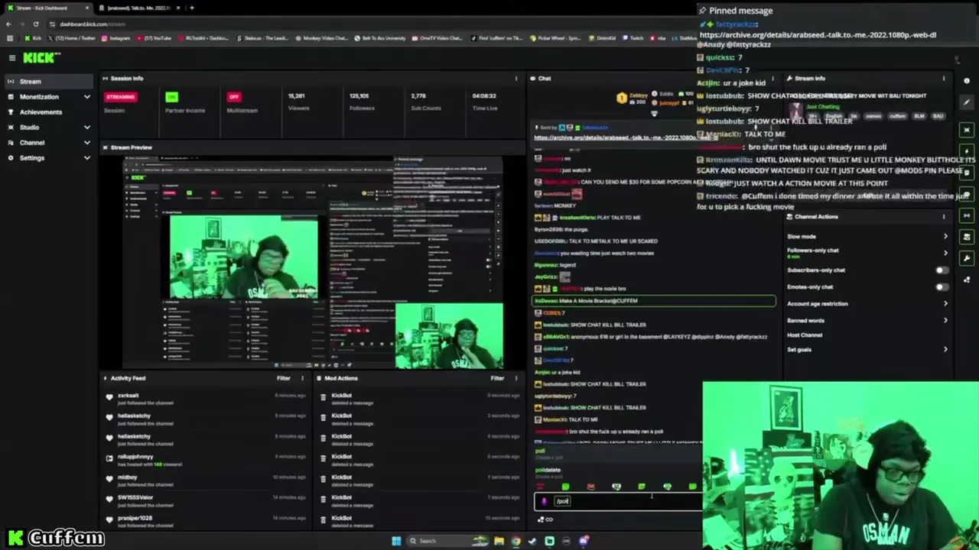
Task: Open the YouTube bookmark
Action: tap(153, 38)
